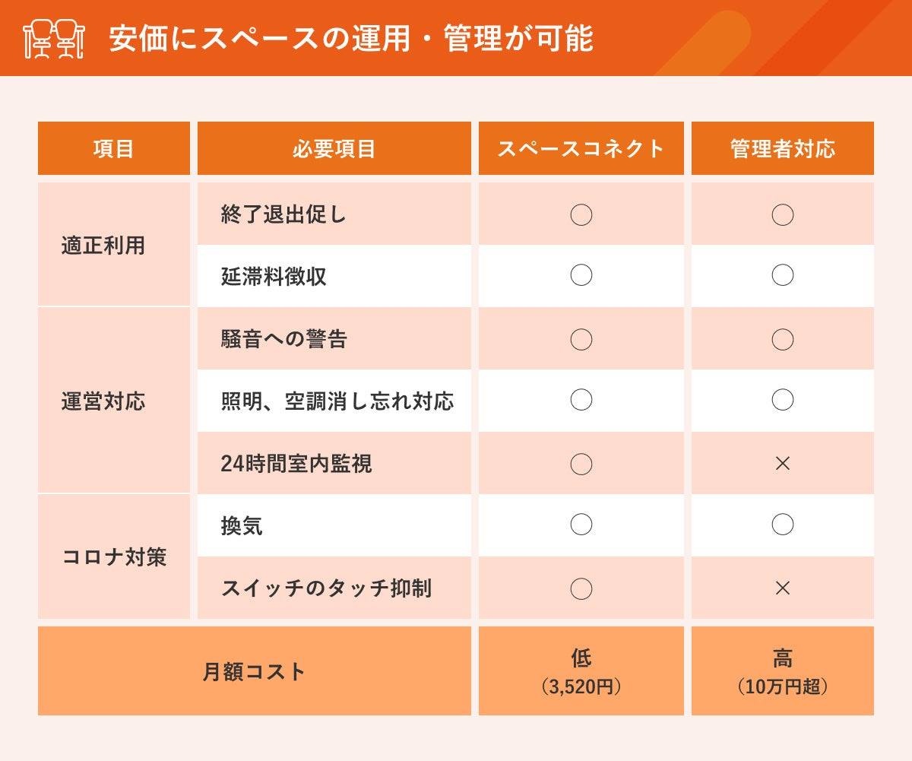The width and height of the screenshot is (912, 761).
Task: Click 管理者対応 circle for 換気 row
Action: (782, 525)
